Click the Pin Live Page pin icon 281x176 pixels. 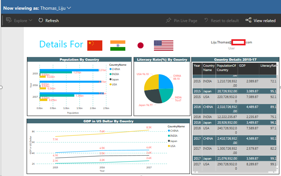pos(169,21)
